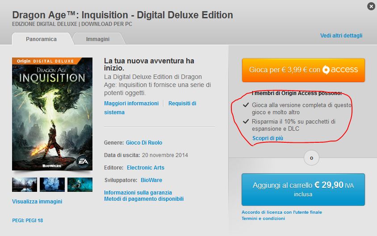Image resolution: width=377 pixels, height=236 pixels.
Task: Open the Scopri di più link
Action: pyautogui.click(x=268, y=138)
